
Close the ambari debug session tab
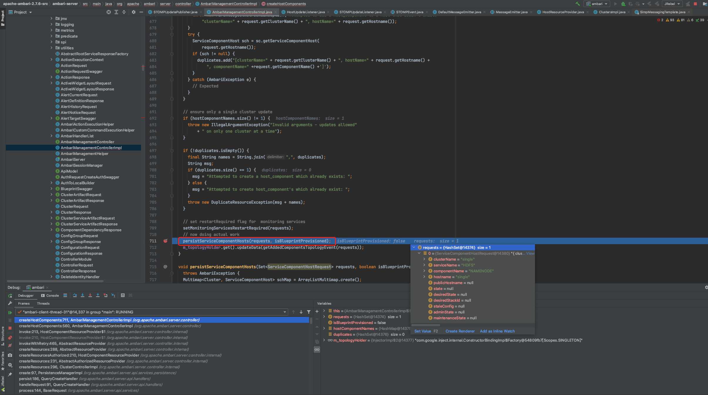[47, 288]
